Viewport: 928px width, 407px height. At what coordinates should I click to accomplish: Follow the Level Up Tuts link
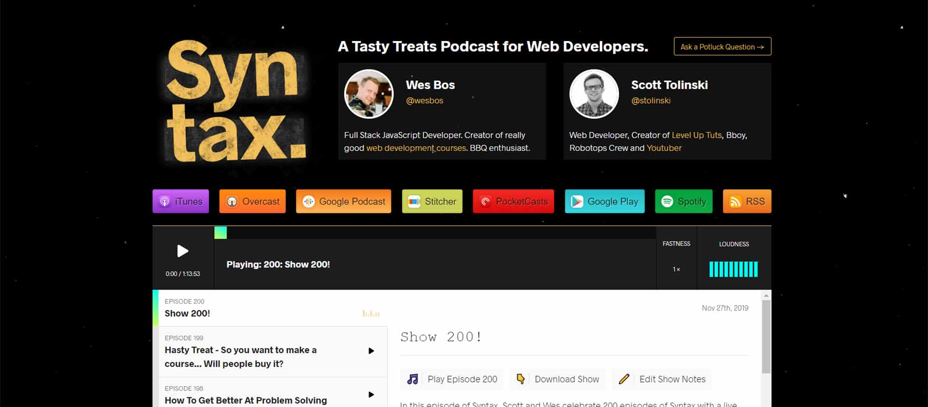pyautogui.click(x=696, y=135)
